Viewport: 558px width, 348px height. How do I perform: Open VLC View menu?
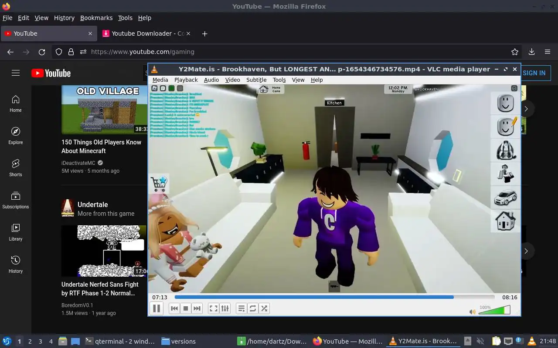pyautogui.click(x=298, y=80)
